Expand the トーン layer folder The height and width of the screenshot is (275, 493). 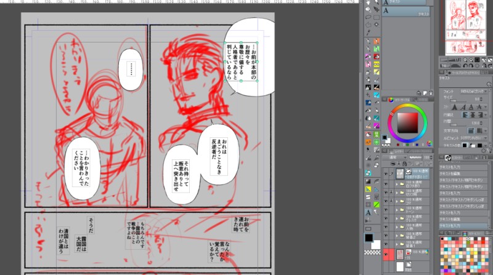pos(397,210)
